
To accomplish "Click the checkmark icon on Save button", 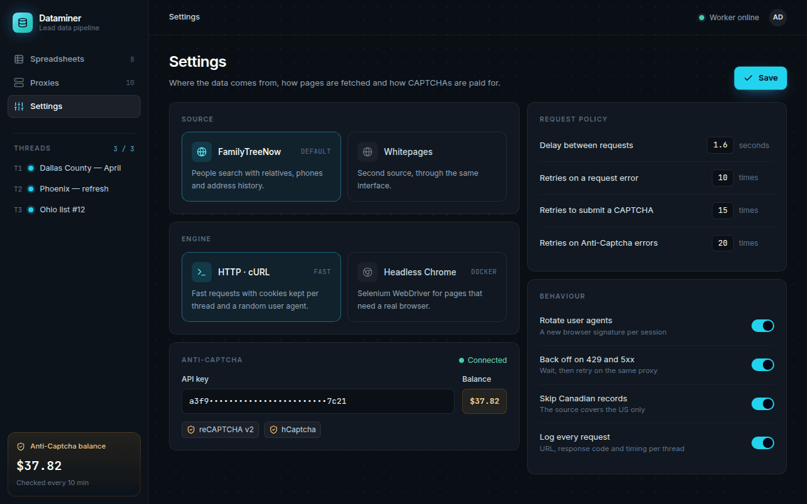I will pos(748,78).
